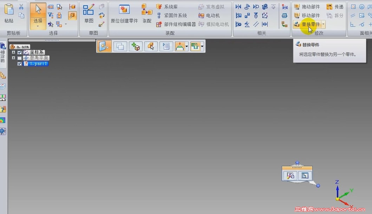The width and height of the screenshot is (372, 214).
Task: Expand the 参考平面 tree node
Action: [x=13, y=58]
